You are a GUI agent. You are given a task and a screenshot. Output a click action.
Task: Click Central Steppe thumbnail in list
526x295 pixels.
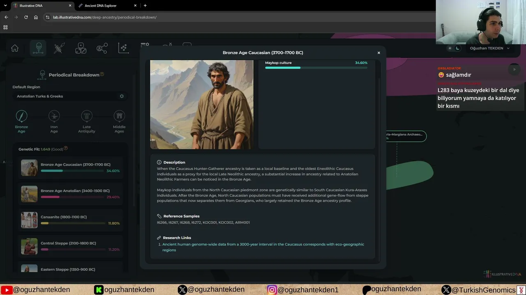pyautogui.click(x=29, y=246)
